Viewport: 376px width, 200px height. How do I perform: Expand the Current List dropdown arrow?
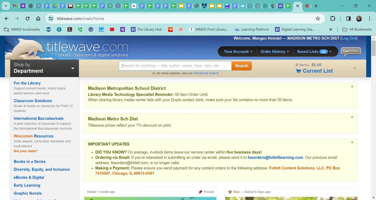tap(355, 69)
